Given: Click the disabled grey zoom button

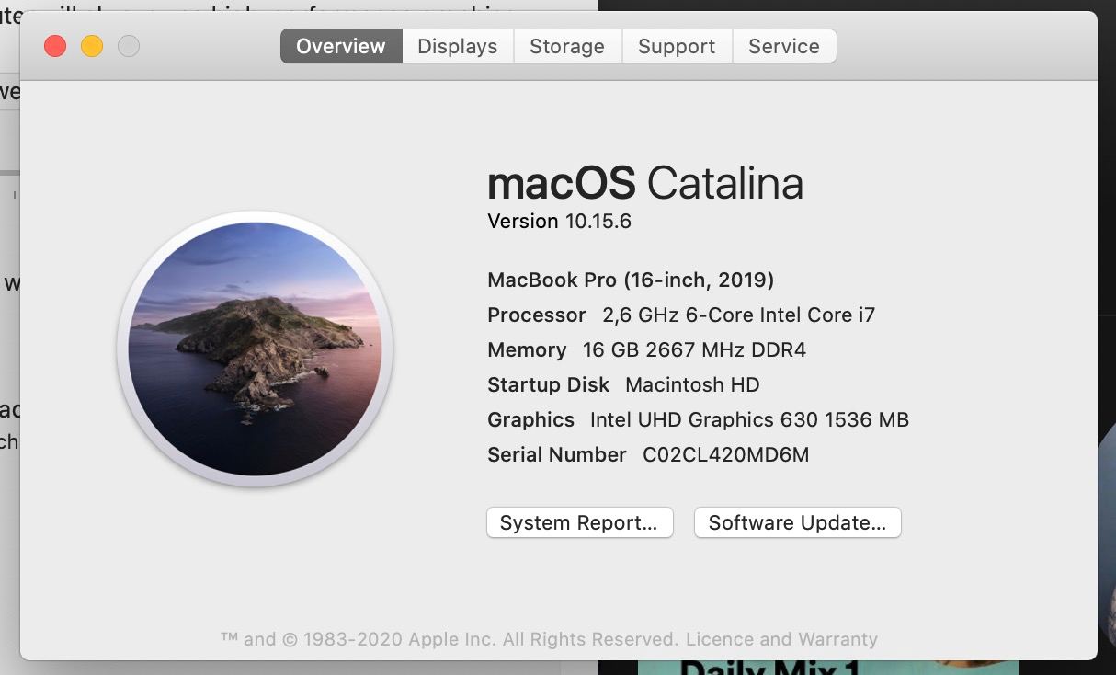Looking at the screenshot, I should point(129,46).
